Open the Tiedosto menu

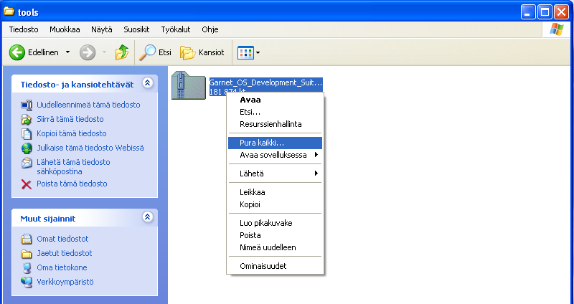(24, 29)
